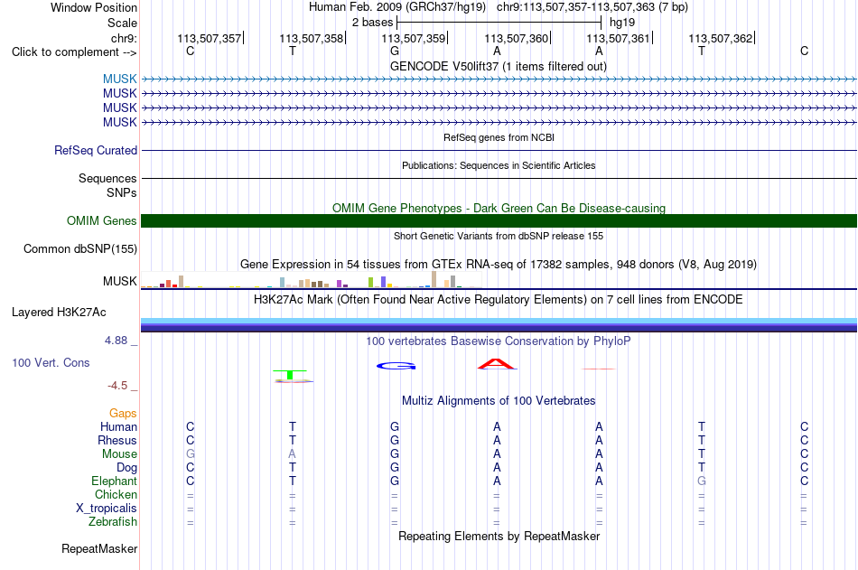This screenshot has height=570, width=858.
Task: Click the H3K27Ac Mark track title
Action: pyautogui.click(x=499, y=300)
